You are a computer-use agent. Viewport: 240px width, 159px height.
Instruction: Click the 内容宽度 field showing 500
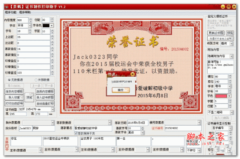pos(22,20)
